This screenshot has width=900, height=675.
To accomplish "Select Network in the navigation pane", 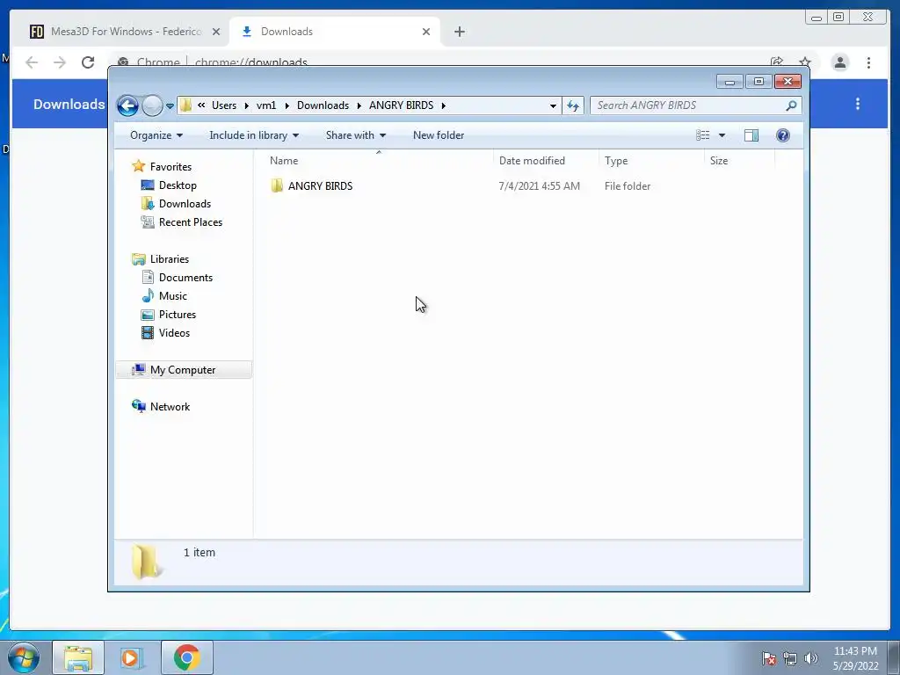I will pyautogui.click(x=170, y=407).
